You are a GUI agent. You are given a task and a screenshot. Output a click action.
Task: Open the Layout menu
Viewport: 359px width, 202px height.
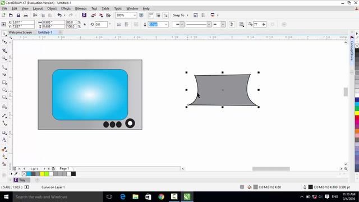[x=38, y=8]
